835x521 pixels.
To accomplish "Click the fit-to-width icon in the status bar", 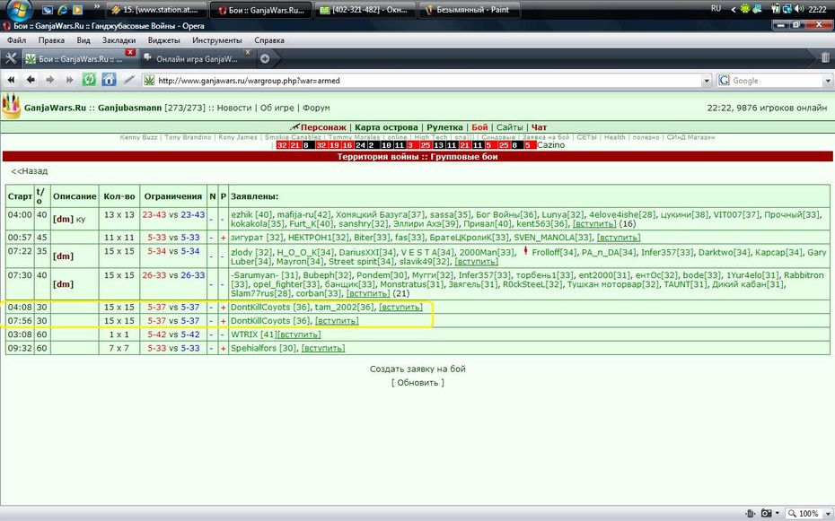I will (x=750, y=513).
